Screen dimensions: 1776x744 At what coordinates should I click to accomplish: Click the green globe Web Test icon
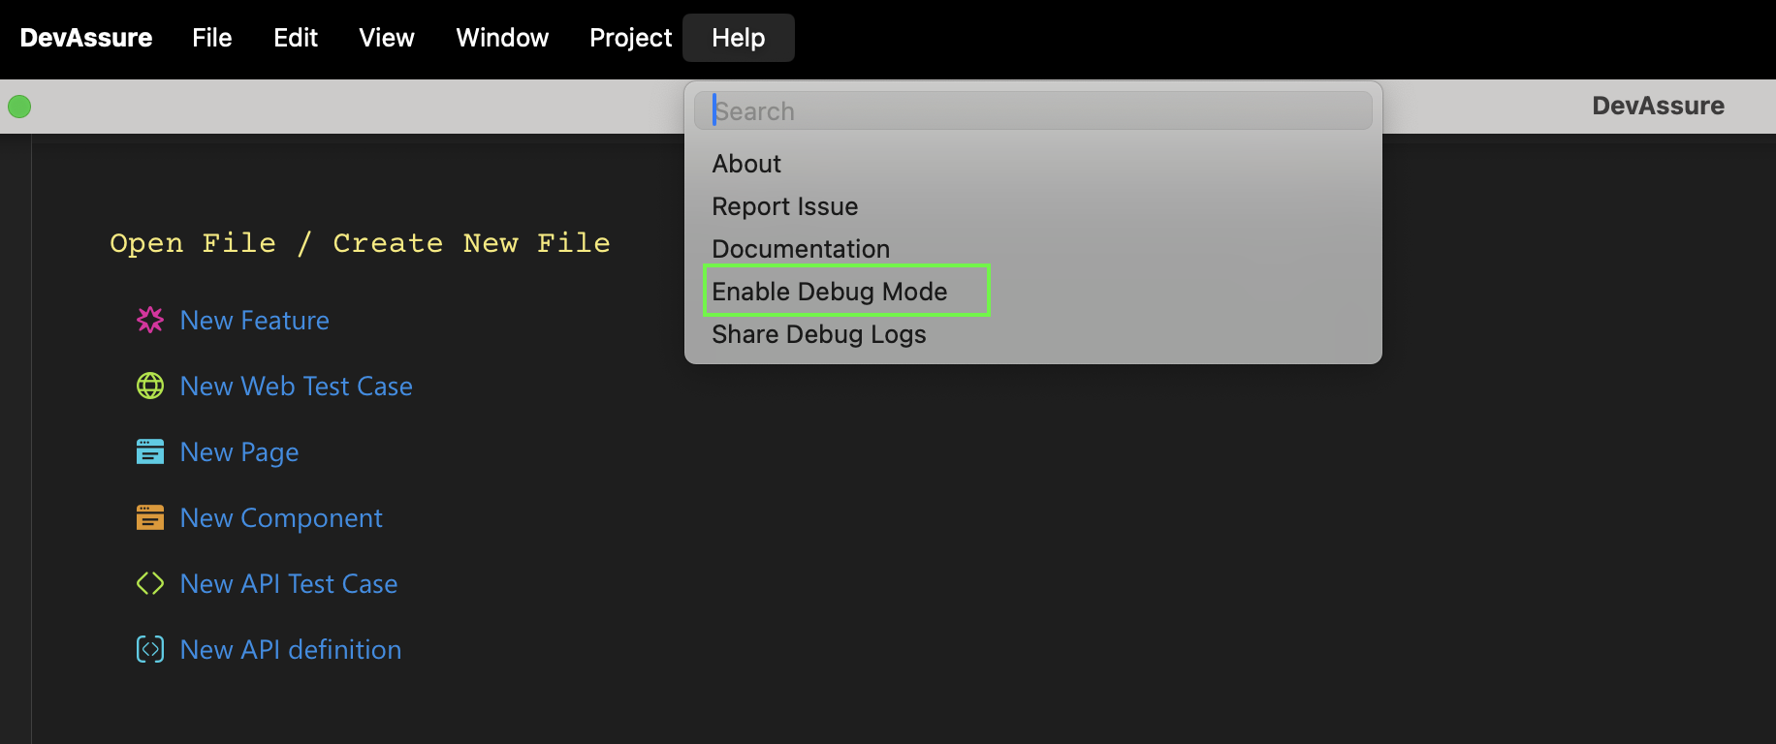pyautogui.click(x=150, y=386)
